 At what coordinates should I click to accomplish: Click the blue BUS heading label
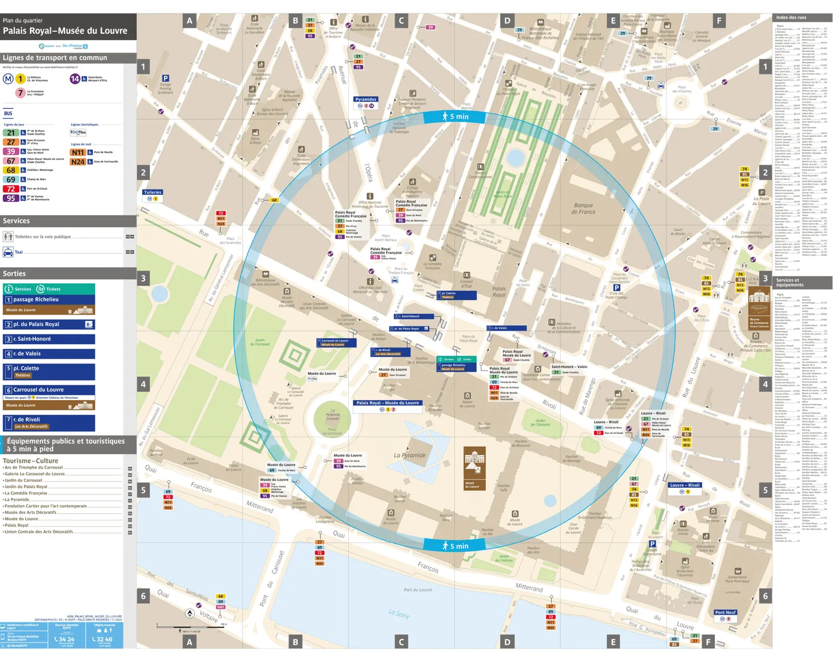[x=8, y=113]
